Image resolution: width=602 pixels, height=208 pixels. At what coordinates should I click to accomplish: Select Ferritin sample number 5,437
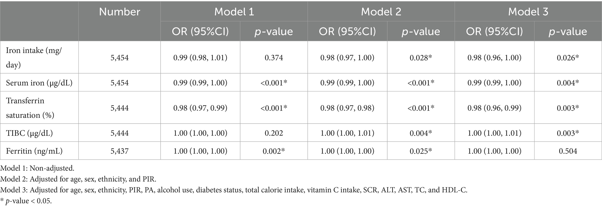pyautogui.click(x=119, y=151)
